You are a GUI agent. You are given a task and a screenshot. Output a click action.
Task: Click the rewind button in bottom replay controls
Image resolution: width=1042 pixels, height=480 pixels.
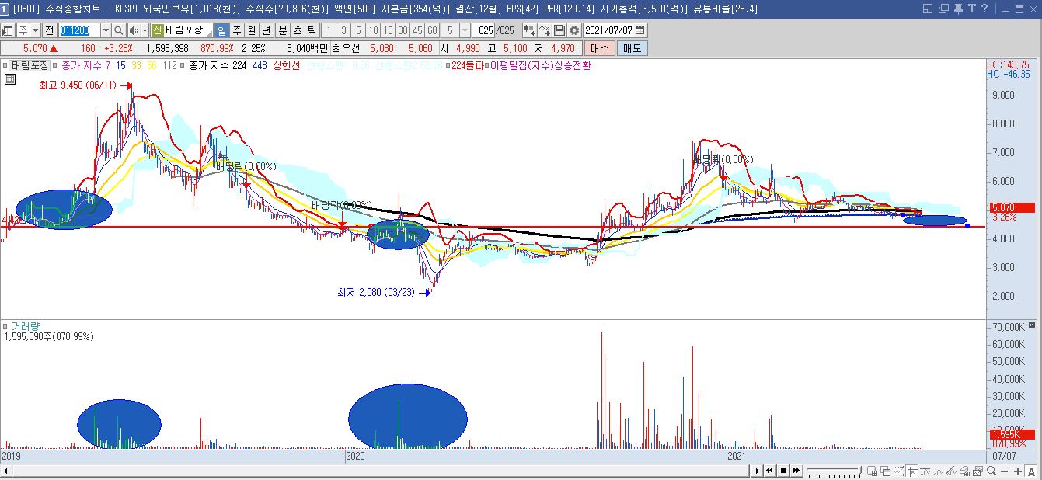769,471
